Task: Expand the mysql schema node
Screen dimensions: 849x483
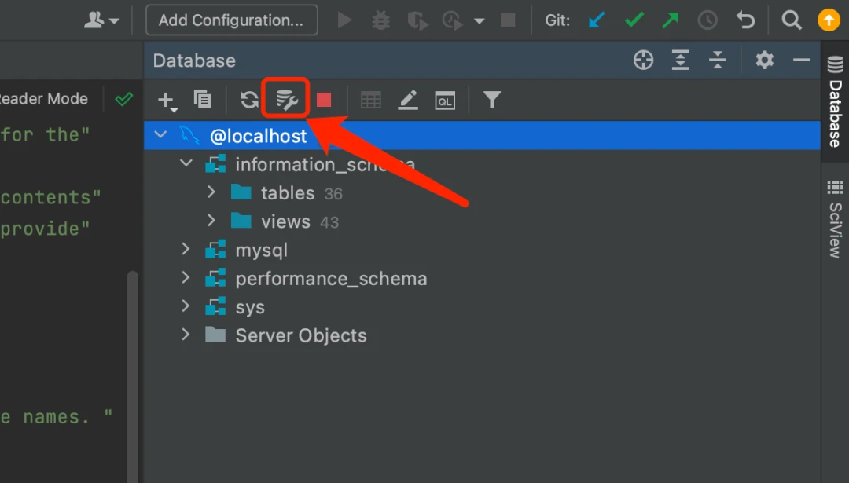Action: coord(186,250)
